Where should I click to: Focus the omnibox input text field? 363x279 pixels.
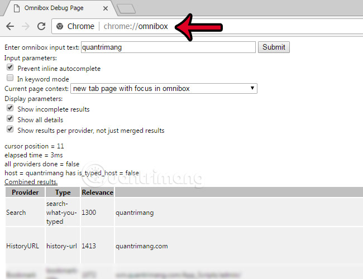click(x=168, y=47)
